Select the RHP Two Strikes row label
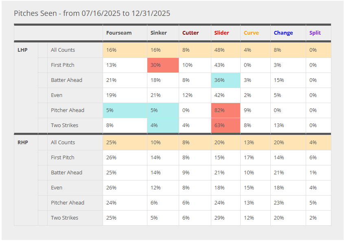The height and width of the screenshot is (242, 344). [64, 218]
